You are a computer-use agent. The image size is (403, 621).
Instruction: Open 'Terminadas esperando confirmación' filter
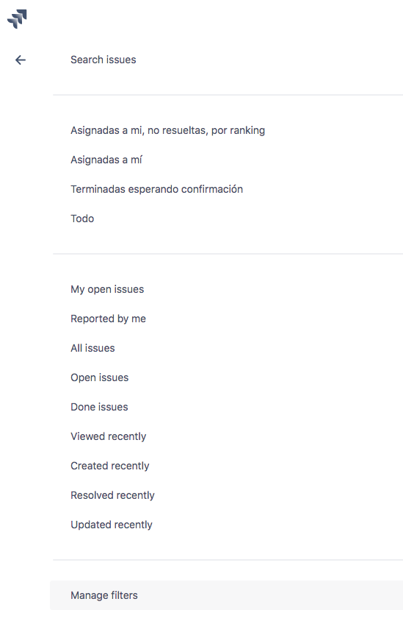156,189
